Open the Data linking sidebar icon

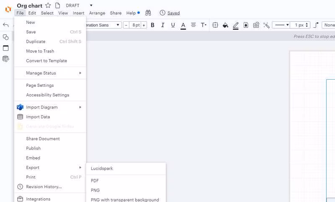(6, 59)
